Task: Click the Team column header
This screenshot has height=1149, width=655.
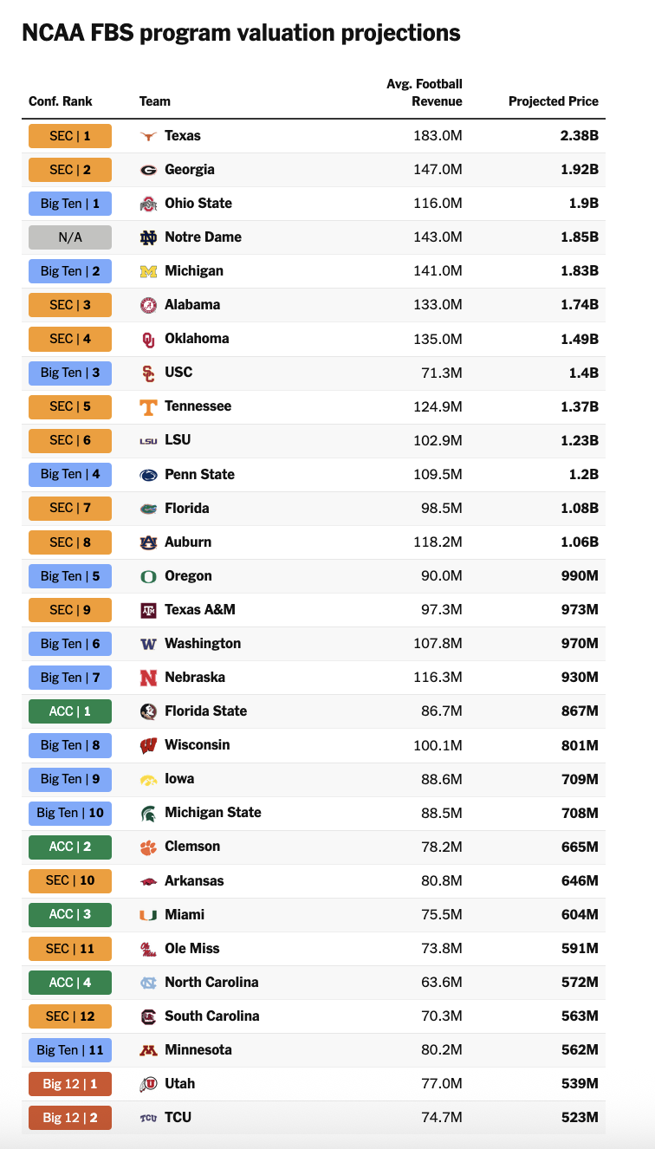Action: [155, 101]
